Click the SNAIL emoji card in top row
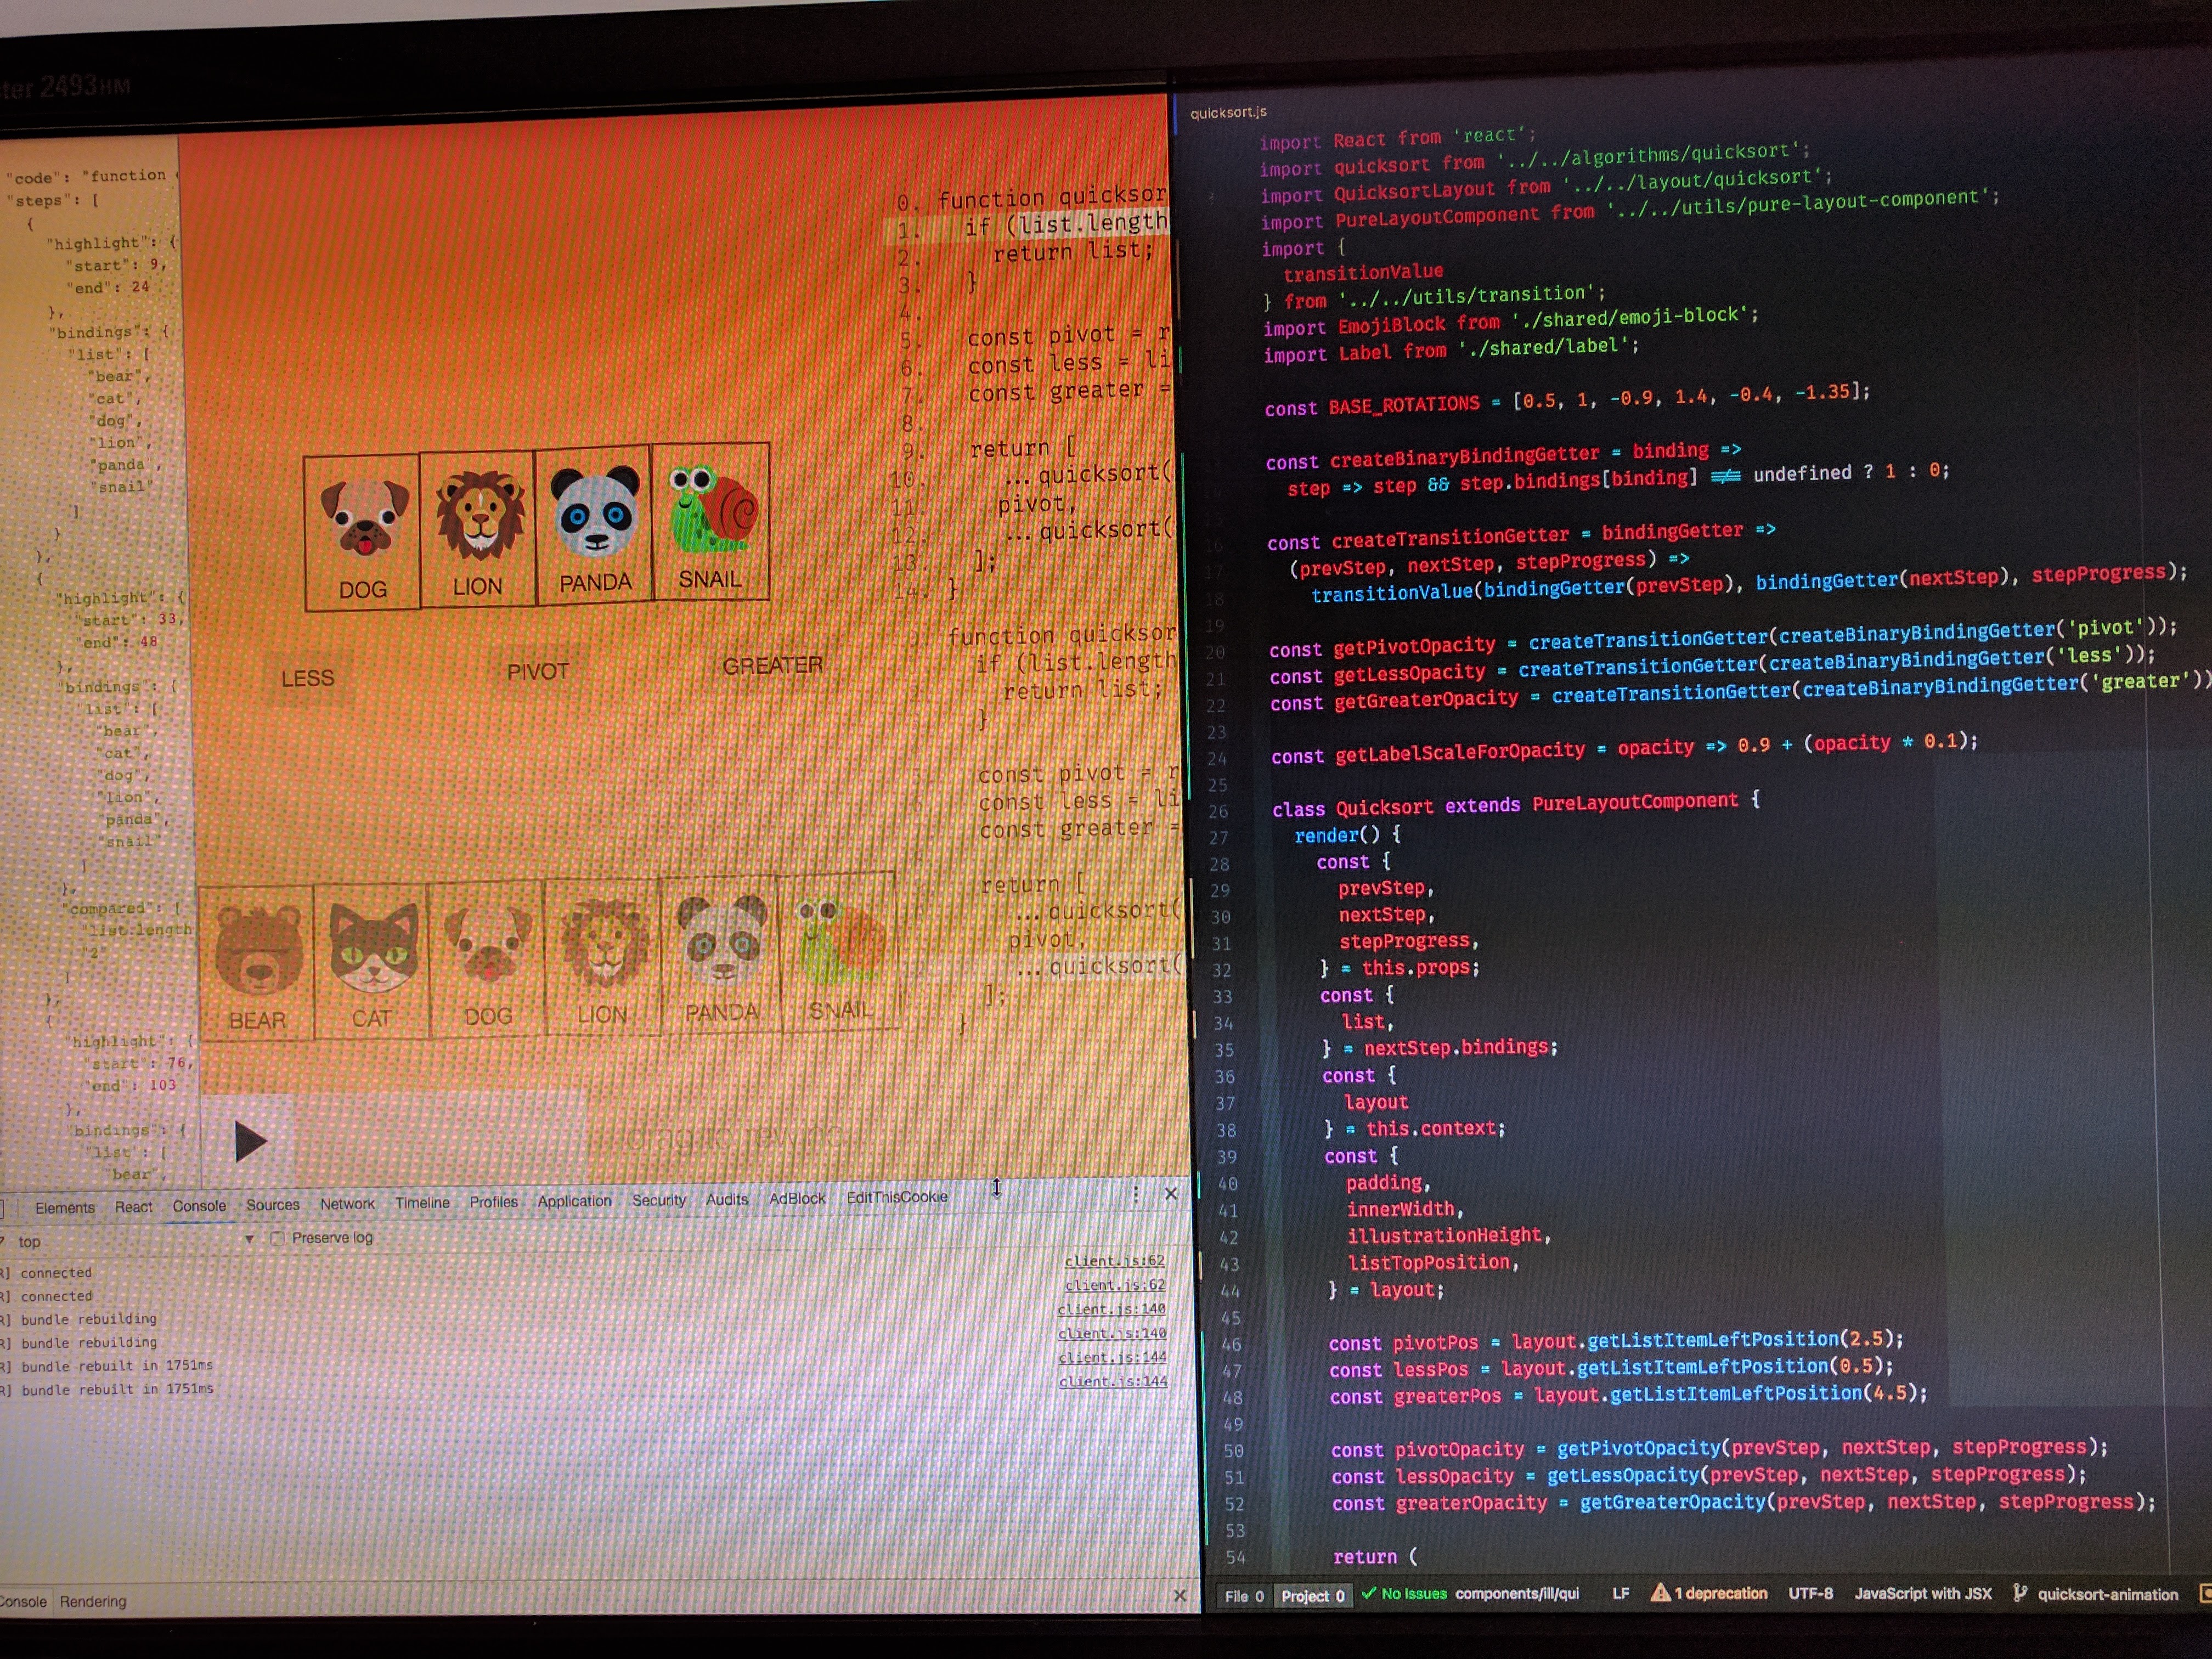 (711, 521)
